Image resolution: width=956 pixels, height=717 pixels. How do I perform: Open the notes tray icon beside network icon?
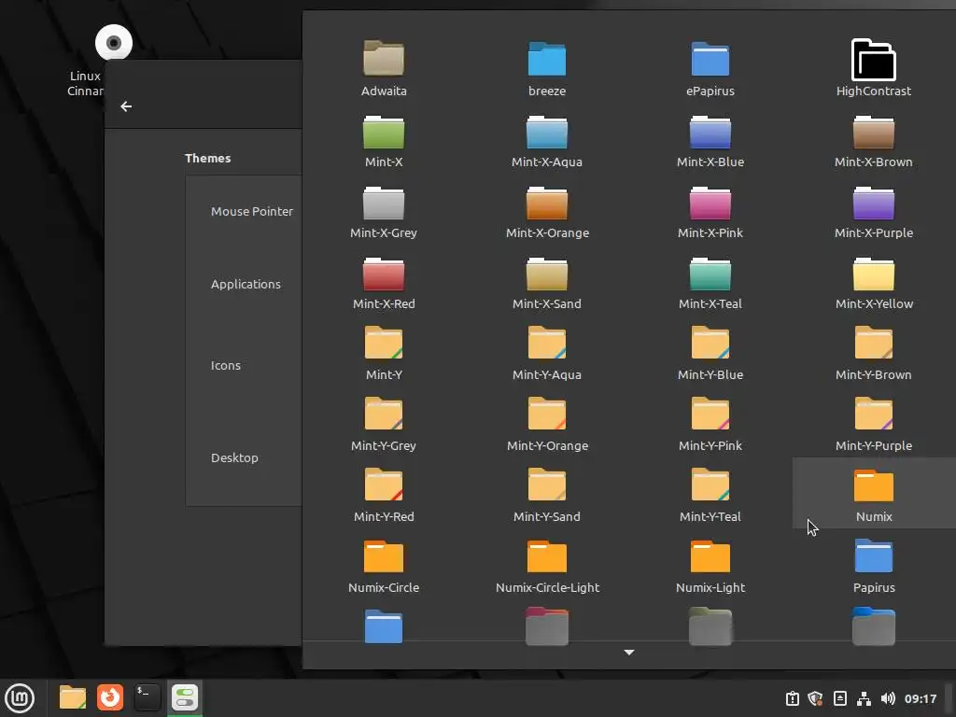pyautogui.click(x=840, y=698)
